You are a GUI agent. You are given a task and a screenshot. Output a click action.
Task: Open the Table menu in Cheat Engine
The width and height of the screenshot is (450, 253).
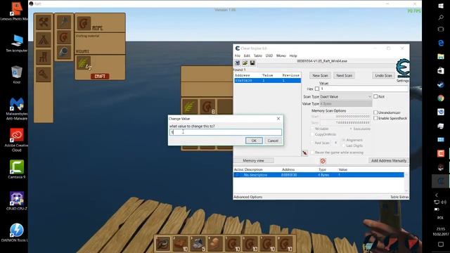coord(258,56)
